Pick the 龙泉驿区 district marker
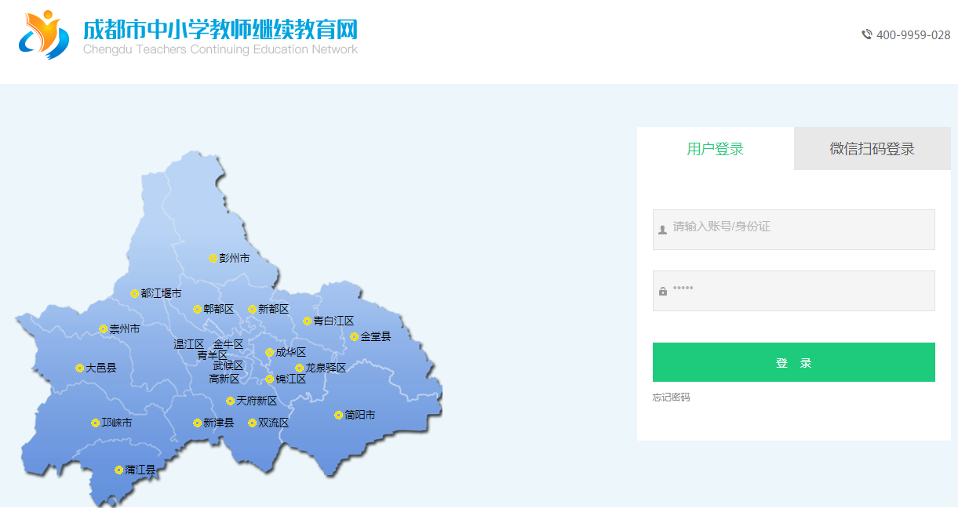This screenshot has height=508, width=958. [299, 368]
